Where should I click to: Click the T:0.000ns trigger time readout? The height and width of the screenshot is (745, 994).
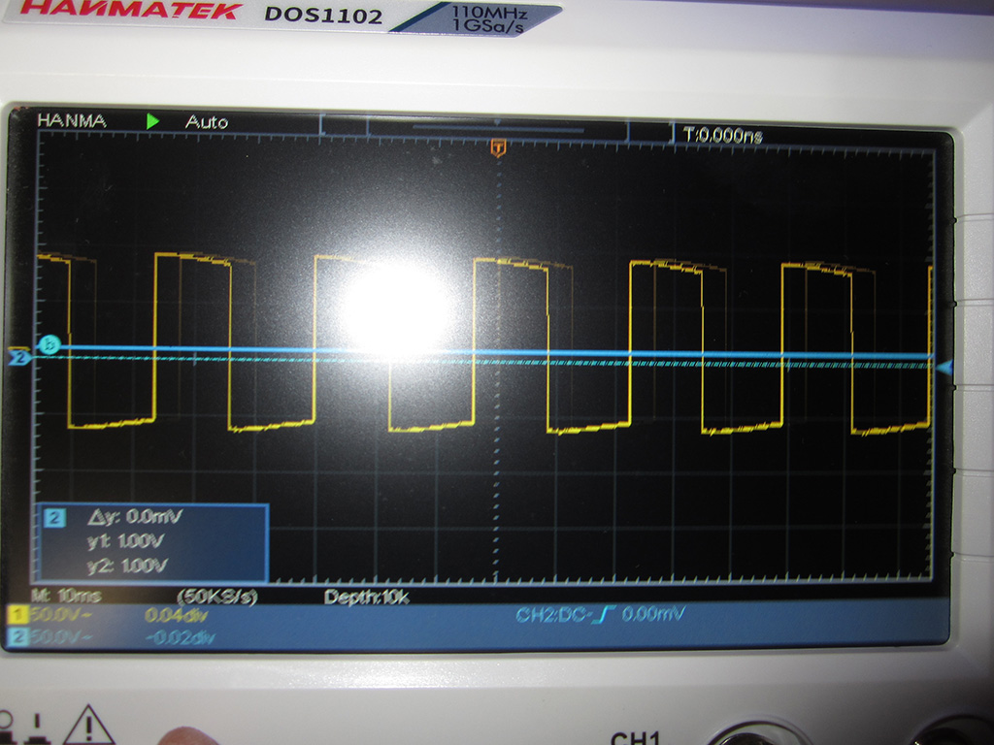pyautogui.click(x=722, y=134)
